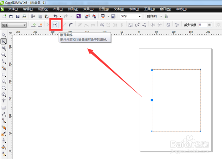Select the Freehand tool
Screen dimensions: 222x159
click(x=4, y=62)
